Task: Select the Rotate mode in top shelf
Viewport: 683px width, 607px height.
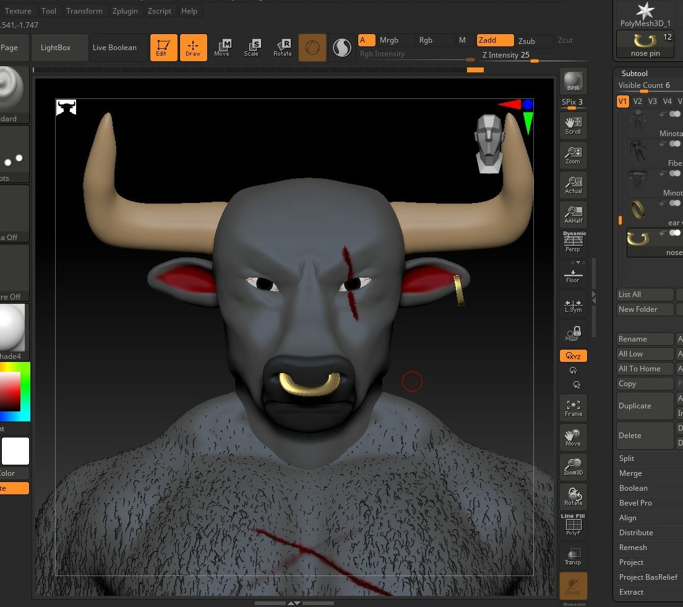Action: point(283,48)
